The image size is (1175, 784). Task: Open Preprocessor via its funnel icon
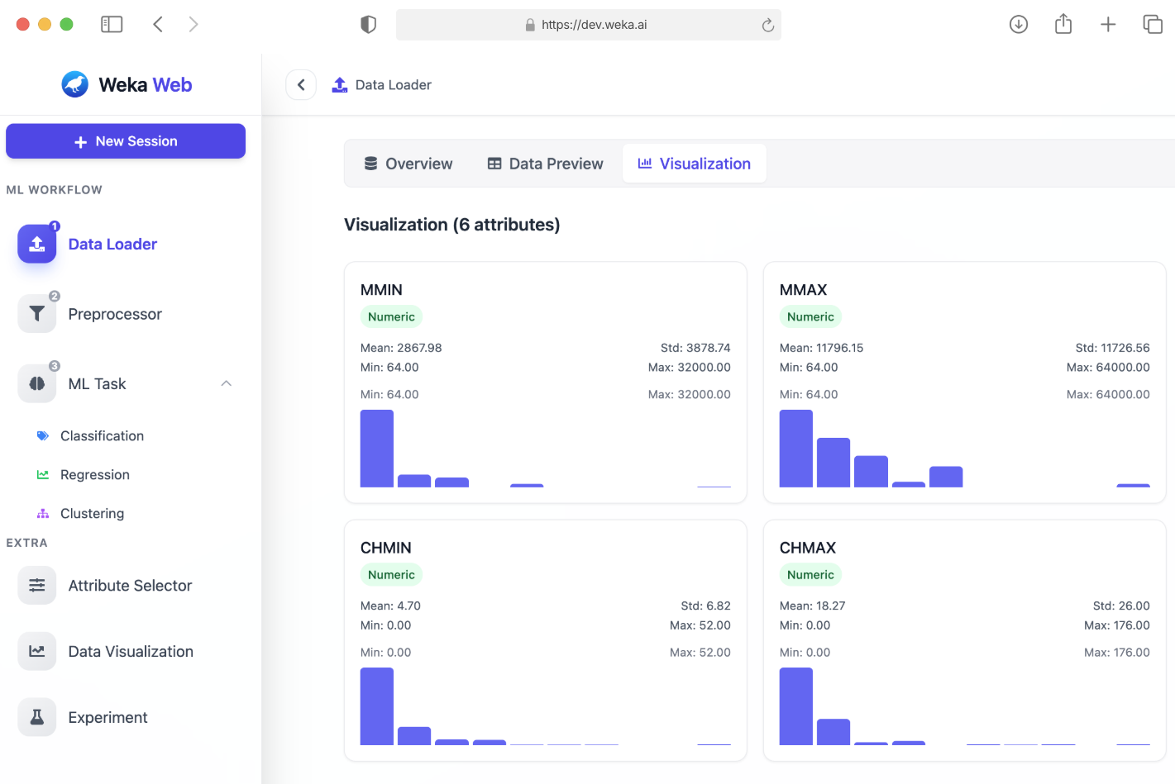click(37, 314)
